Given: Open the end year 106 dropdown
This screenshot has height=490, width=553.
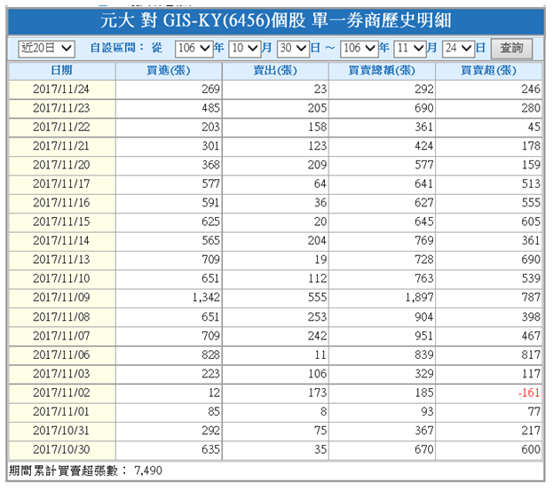Looking at the screenshot, I should (359, 48).
